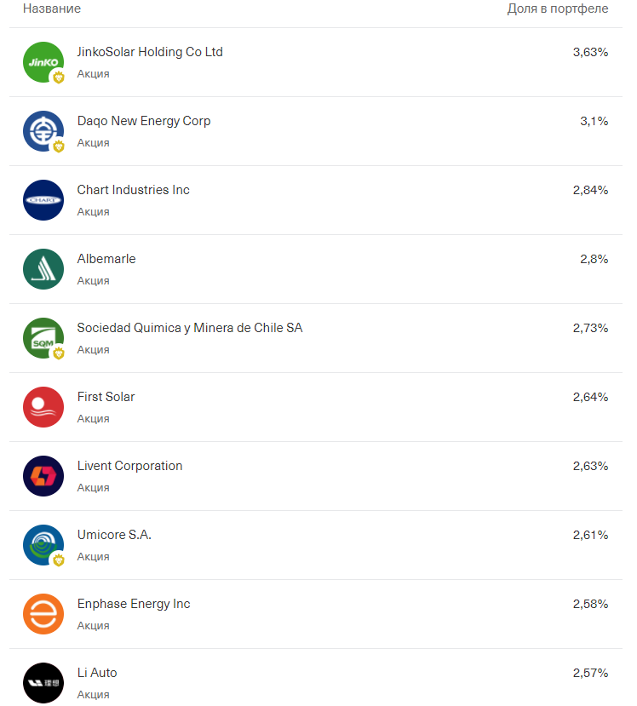The height and width of the screenshot is (706, 637).
Task: Open JinkoSolar Holding Co Ltd stock
Action: coord(150,52)
